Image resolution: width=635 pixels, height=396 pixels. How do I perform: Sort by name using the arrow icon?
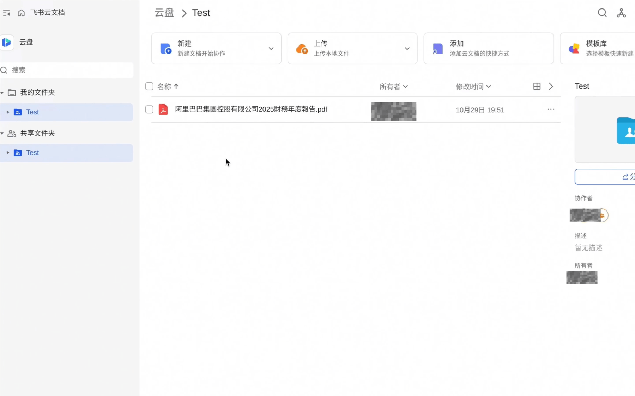pyautogui.click(x=176, y=87)
